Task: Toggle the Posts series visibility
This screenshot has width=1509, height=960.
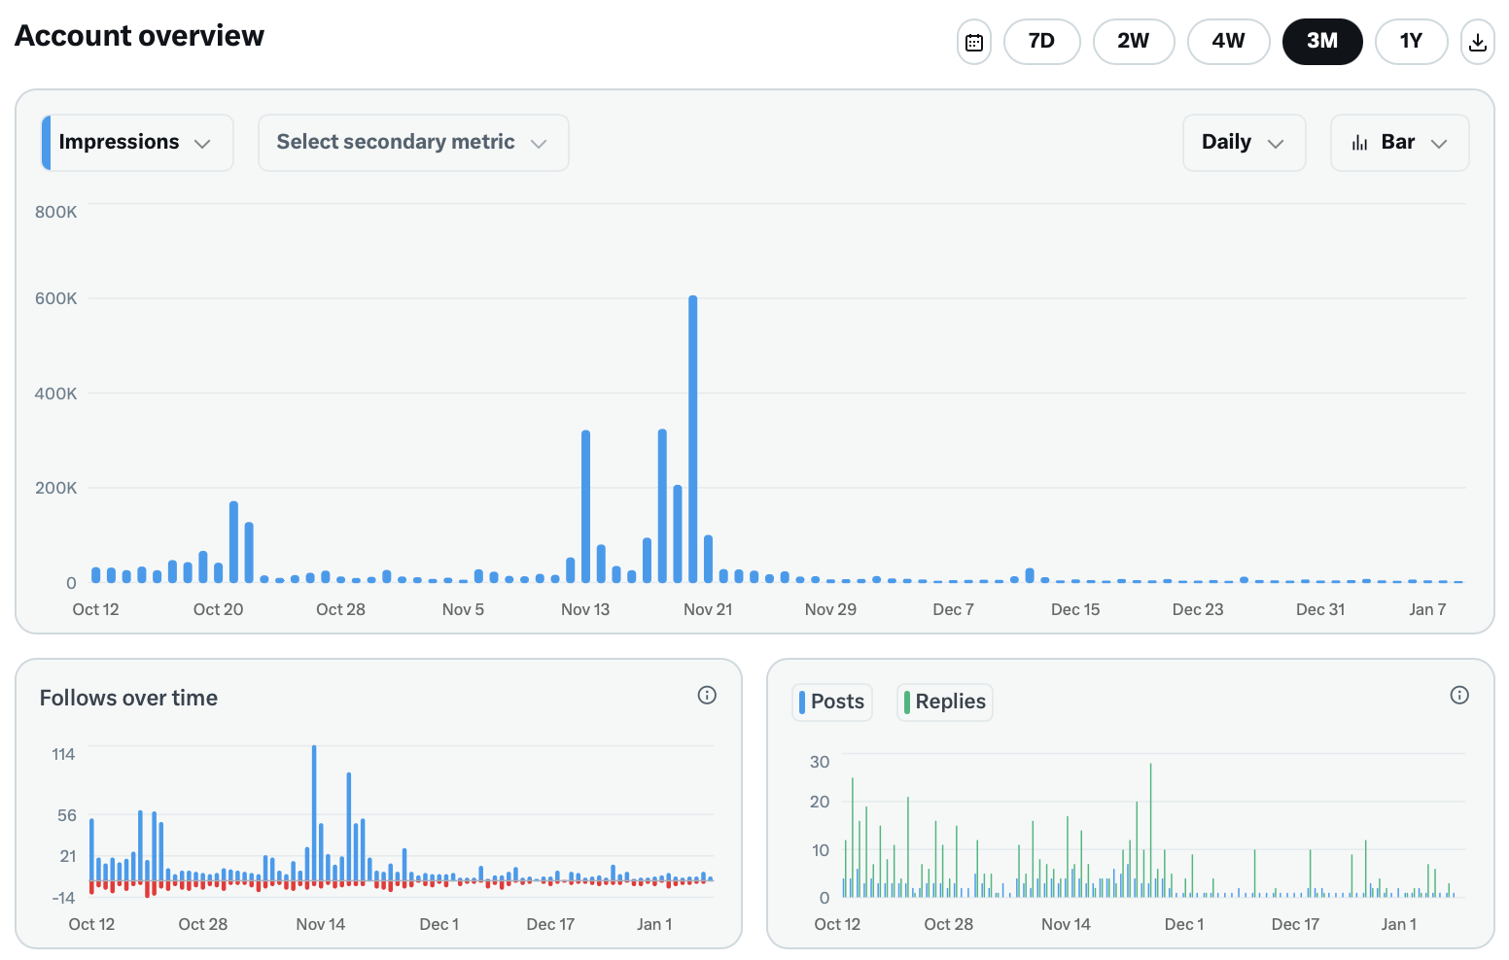Action: coord(831,702)
